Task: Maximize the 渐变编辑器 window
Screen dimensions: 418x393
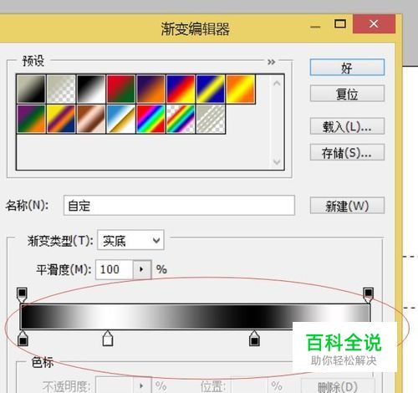Action: tap(340, 24)
